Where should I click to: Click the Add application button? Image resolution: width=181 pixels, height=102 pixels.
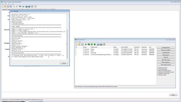166,48
